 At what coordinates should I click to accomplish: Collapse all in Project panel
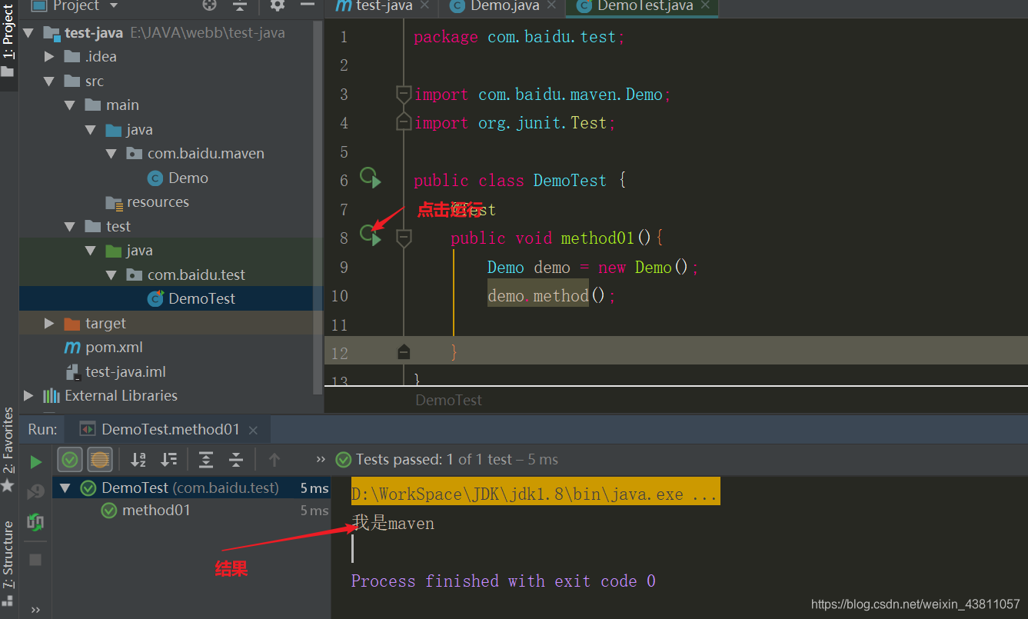(240, 5)
